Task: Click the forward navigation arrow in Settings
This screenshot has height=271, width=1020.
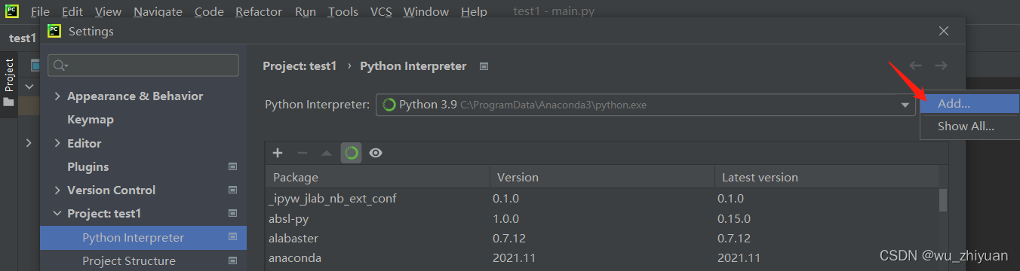Action: coord(940,65)
